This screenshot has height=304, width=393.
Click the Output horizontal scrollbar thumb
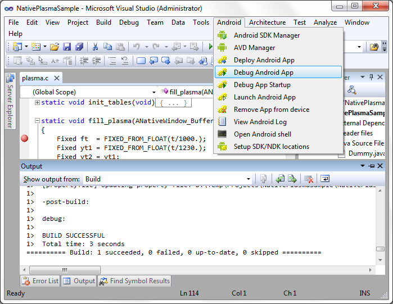(x=65, y=270)
